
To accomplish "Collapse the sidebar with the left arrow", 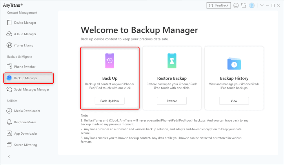I will (x=9, y=156).
